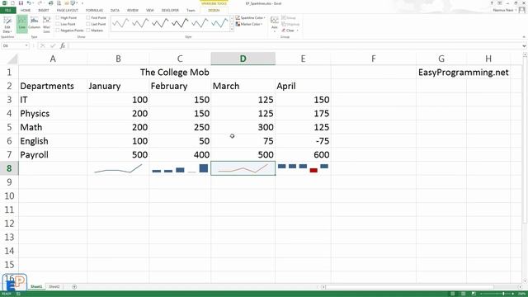Enable the Low Point checkbox

58,24
